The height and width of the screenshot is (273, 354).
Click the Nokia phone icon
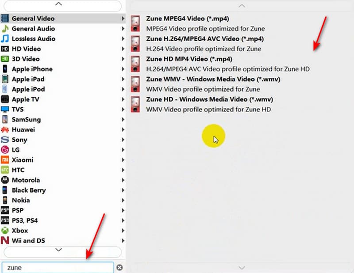pyautogui.click(x=5, y=200)
